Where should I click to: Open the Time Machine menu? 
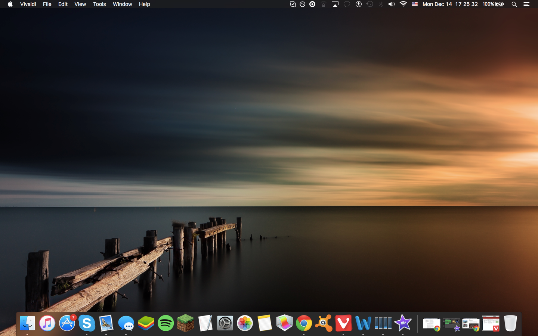(x=370, y=4)
